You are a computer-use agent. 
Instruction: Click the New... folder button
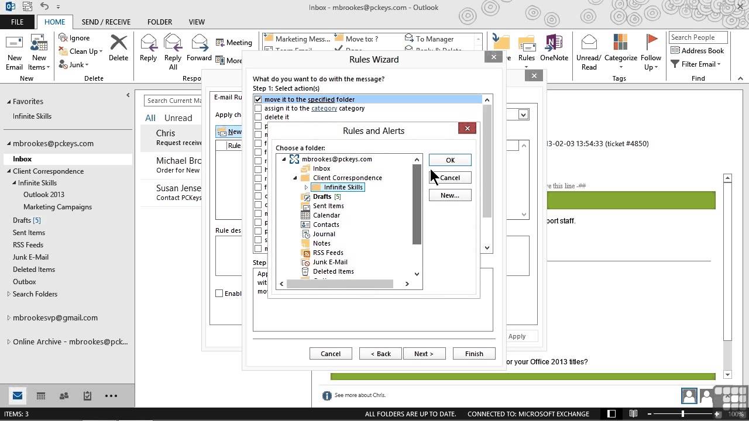click(x=450, y=195)
